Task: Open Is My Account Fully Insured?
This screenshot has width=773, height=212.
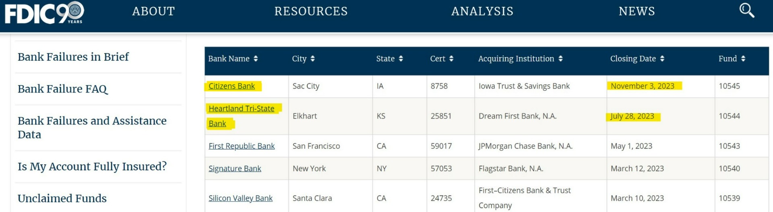Action: tap(92, 166)
